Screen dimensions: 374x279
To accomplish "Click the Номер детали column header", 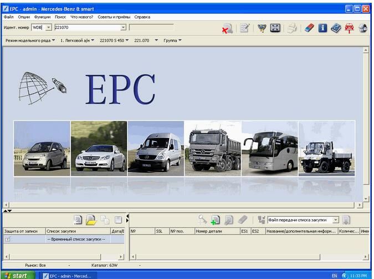I will click(x=217, y=231).
